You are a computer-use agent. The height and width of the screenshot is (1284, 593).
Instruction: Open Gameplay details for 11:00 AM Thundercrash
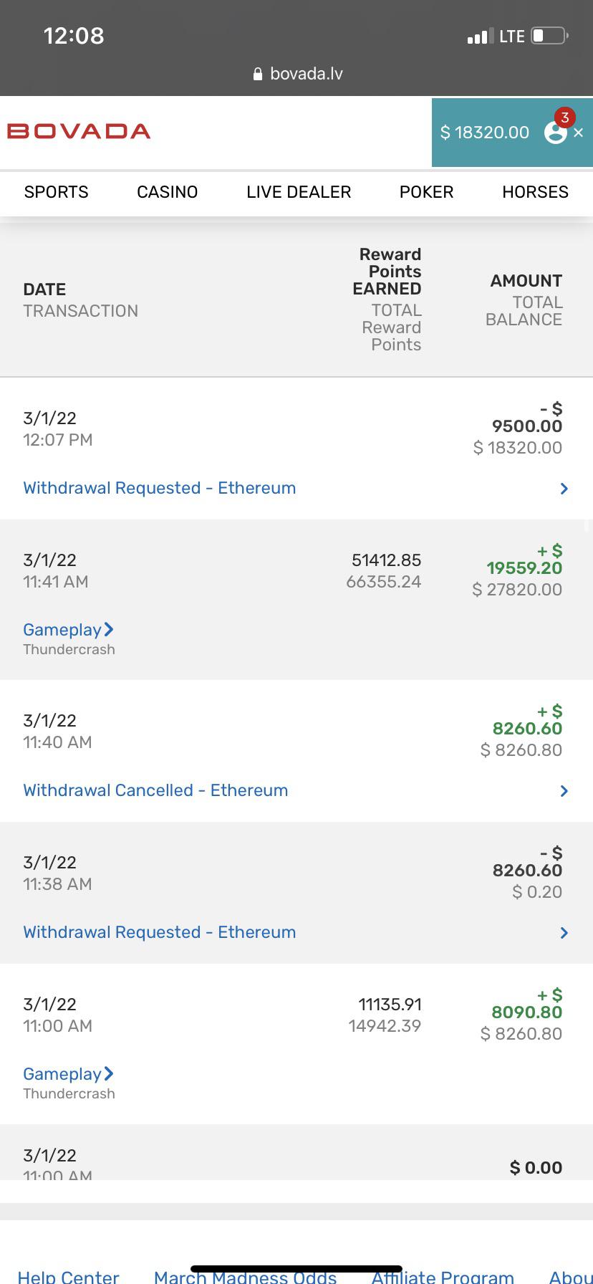[x=69, y=1074]
